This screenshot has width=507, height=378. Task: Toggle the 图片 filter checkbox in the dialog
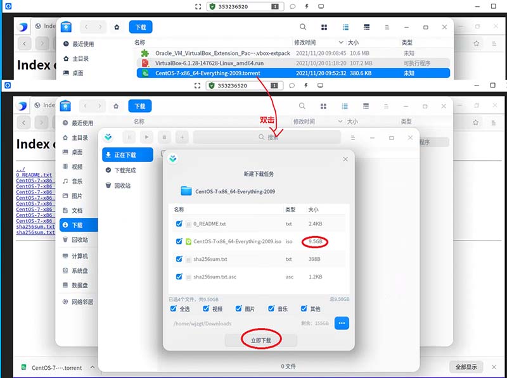click(239, 308)
